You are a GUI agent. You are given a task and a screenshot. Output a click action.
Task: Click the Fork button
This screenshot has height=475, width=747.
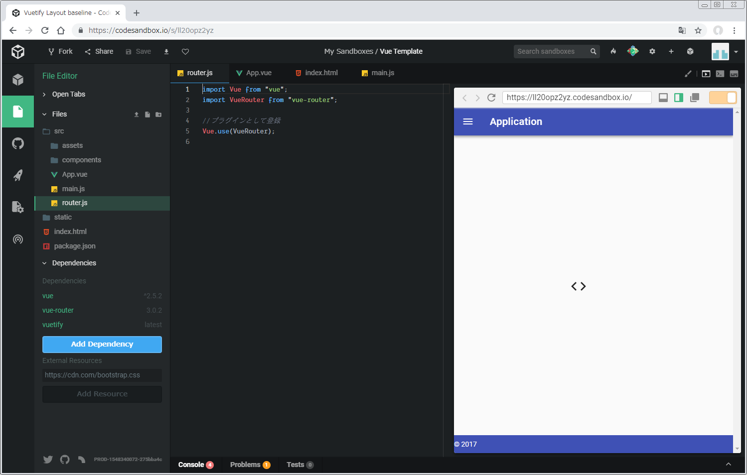[x=60, y=52]
